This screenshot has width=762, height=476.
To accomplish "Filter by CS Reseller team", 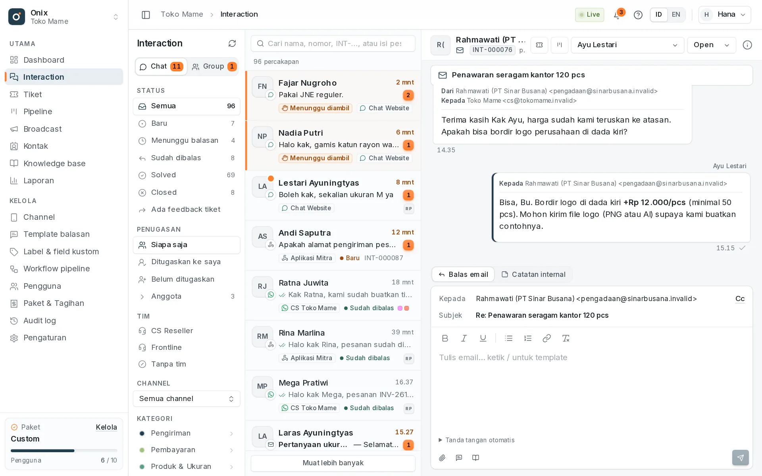I will [x=187, y=331].
